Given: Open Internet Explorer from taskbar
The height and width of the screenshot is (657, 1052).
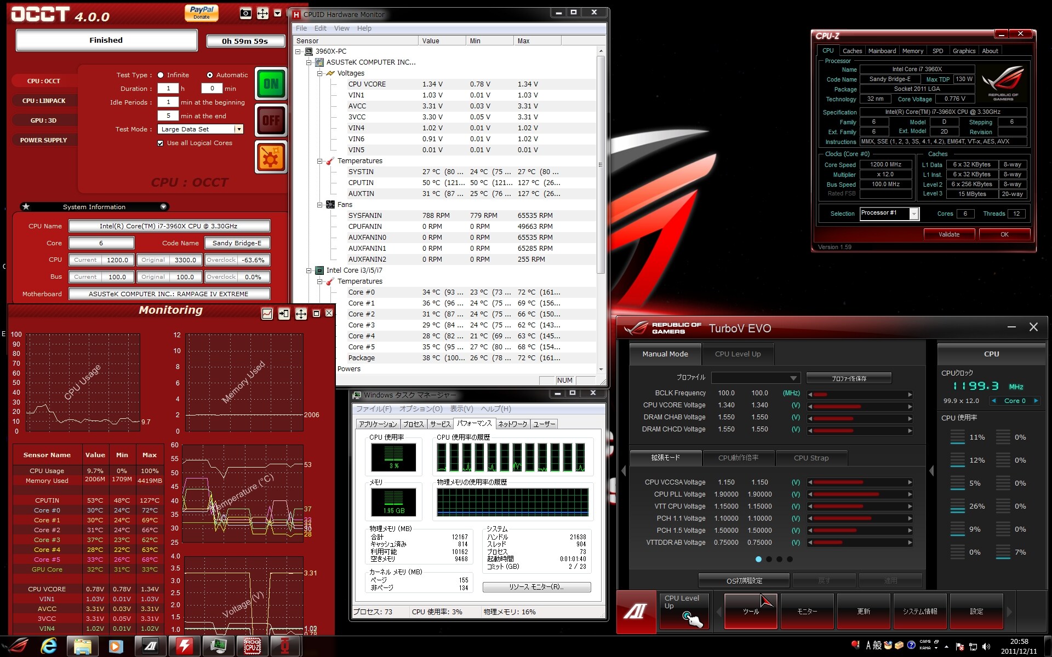Looking at the screenshot, I should coord(49,646).
